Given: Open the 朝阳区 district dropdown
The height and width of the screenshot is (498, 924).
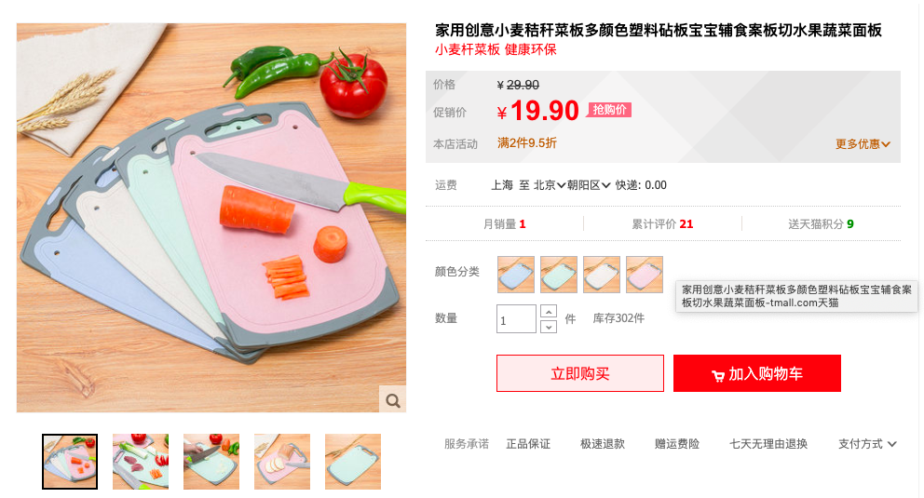Looking at the screenshot, I should coord(589,185).
